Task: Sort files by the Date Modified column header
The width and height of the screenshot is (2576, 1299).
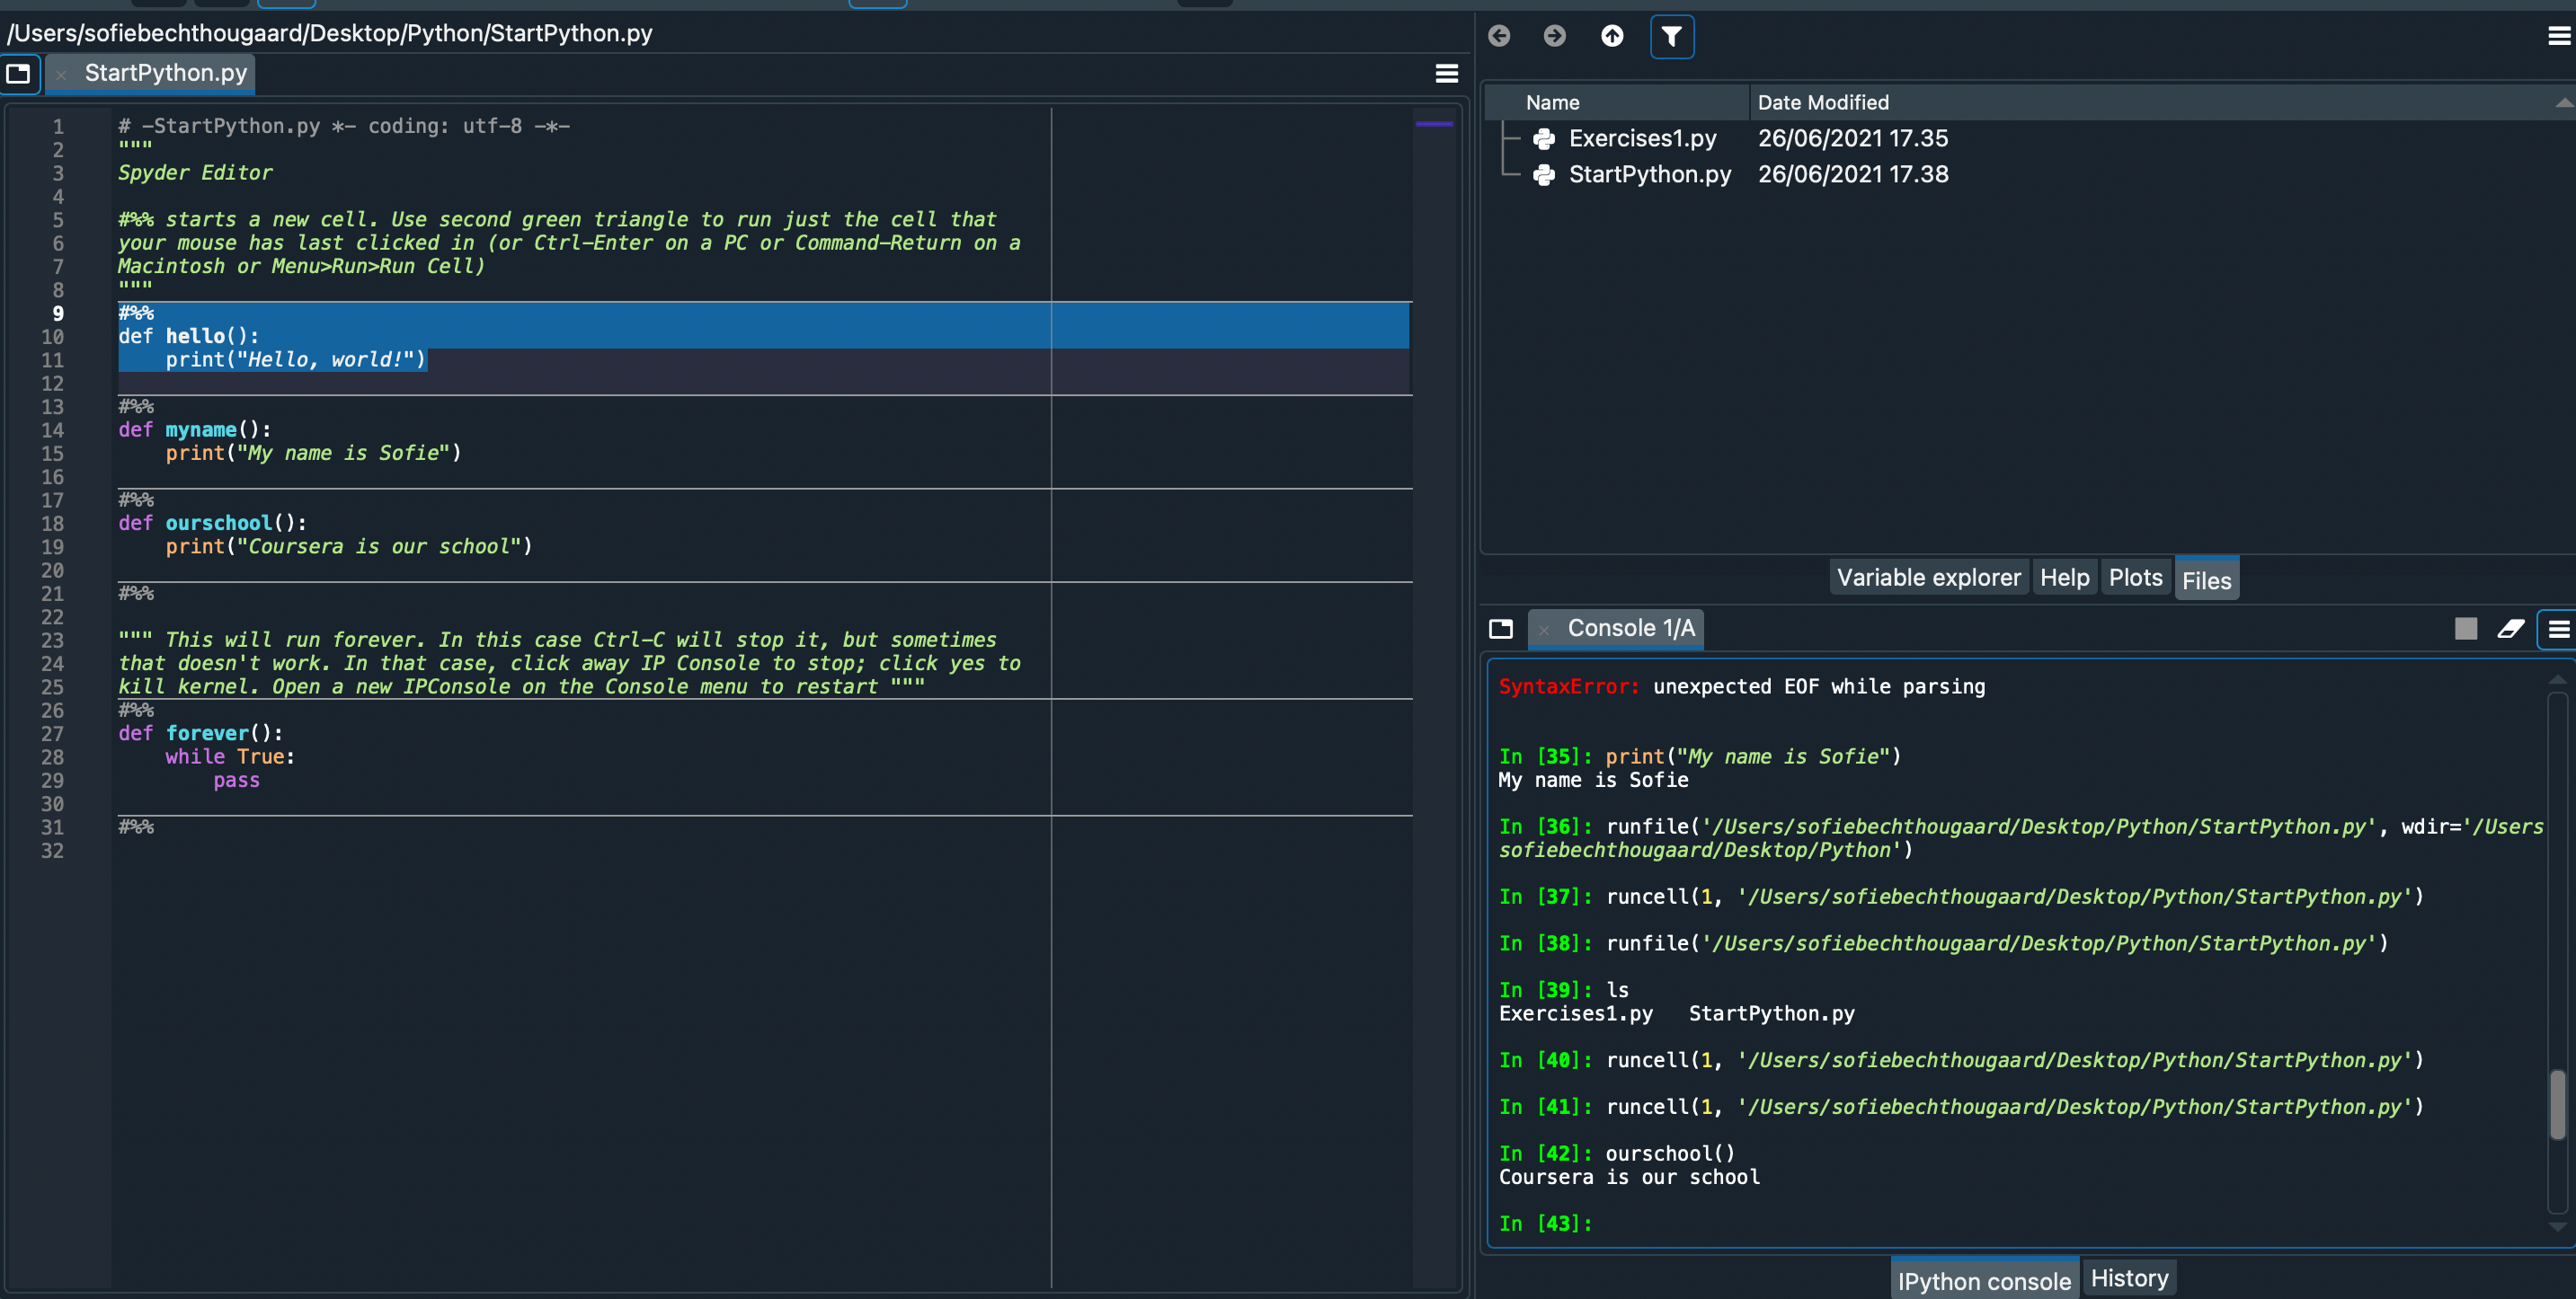Action: coord(1823,102)
